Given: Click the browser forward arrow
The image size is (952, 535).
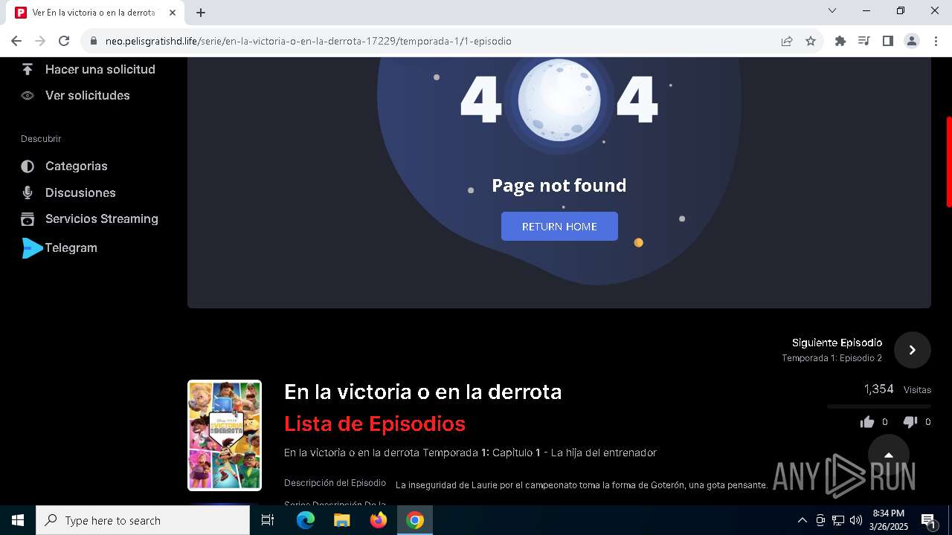Looking at the screenshot, I should click(40, 41).
